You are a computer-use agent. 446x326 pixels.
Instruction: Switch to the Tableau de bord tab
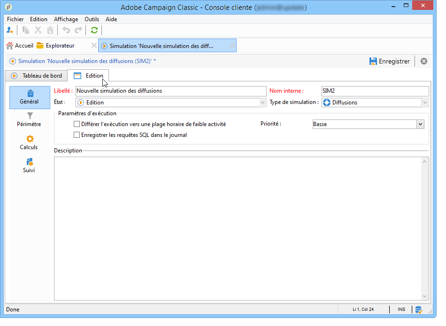pyautogui.click(x=37, y=76)
